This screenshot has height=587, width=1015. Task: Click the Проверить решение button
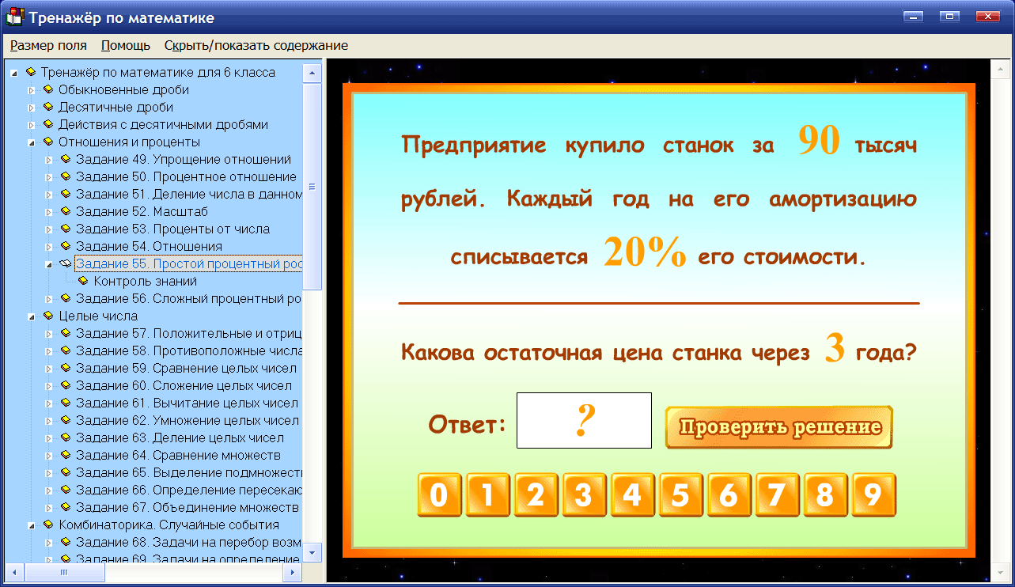(x=778, y=426)
